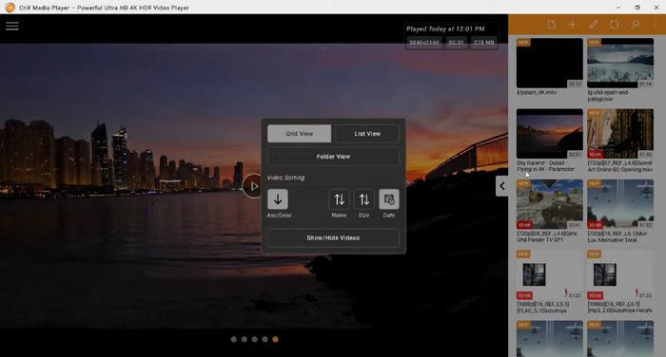Image resolution: width=666 pixels, height=357 pixels.
Task: Open the hamburger menu icon
Action: pyautogui.click(x=11, y=27)
